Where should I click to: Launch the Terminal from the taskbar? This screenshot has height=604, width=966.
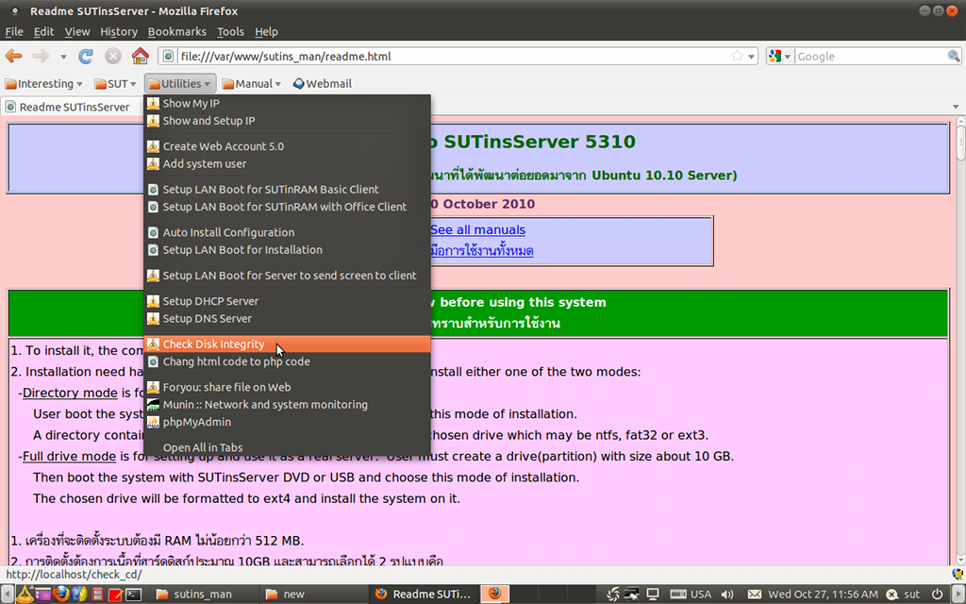point(134,595)
